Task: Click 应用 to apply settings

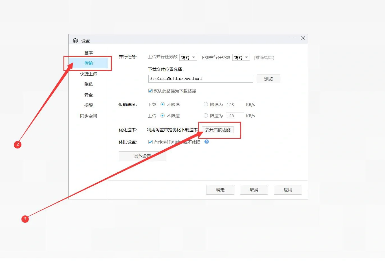Action: [288, 189]
